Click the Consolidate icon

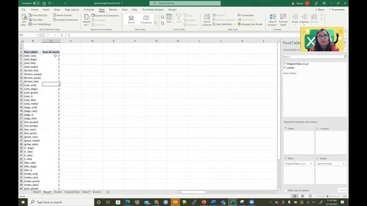[239, 15]
